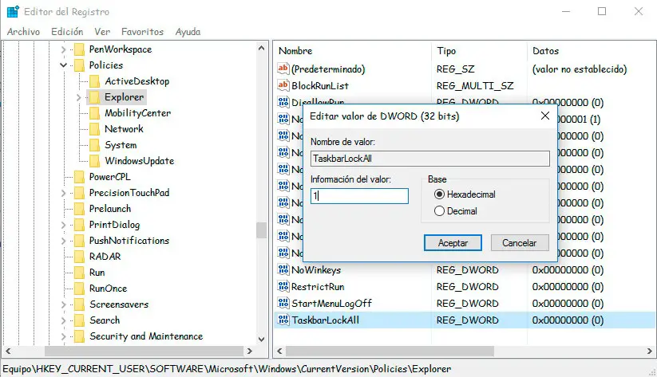
Task: Click the Prelaunch folder icon
Action: pyautogui.click(x=79, y=209)
